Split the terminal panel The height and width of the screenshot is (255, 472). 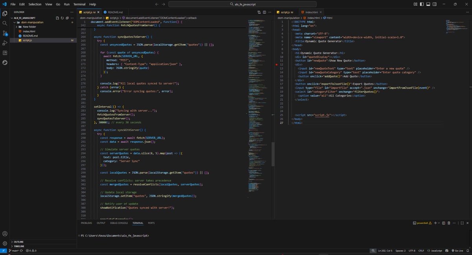click(x=444, y=223)
